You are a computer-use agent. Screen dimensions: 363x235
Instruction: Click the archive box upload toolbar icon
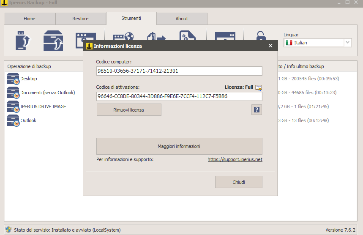pyautogui.click(x=53, y=41)
